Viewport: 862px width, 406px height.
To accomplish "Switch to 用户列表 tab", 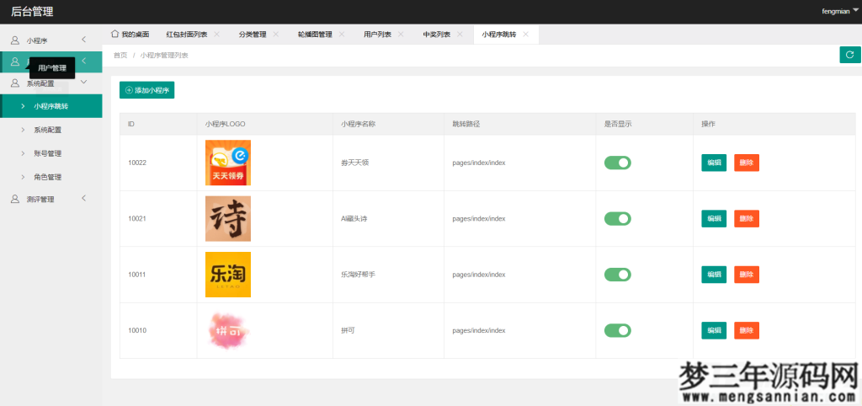I will pos(377,34).
